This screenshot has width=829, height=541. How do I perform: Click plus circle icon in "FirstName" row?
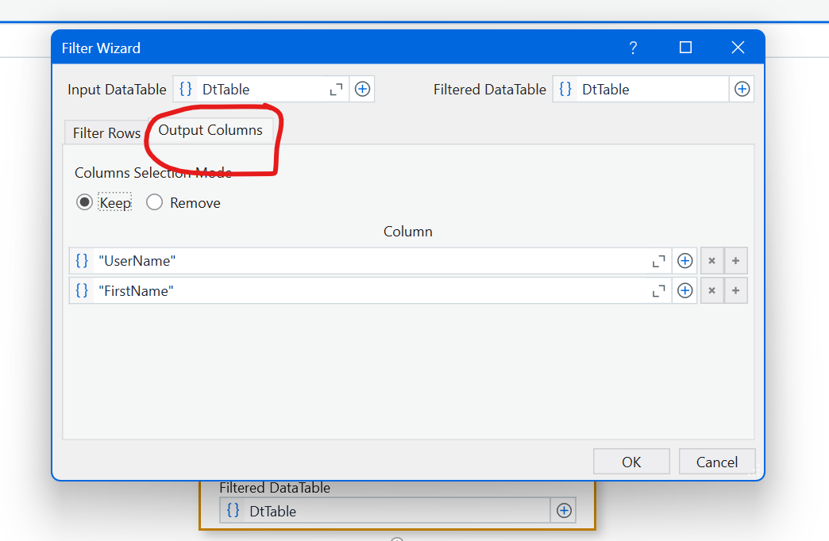click(684, 290)
